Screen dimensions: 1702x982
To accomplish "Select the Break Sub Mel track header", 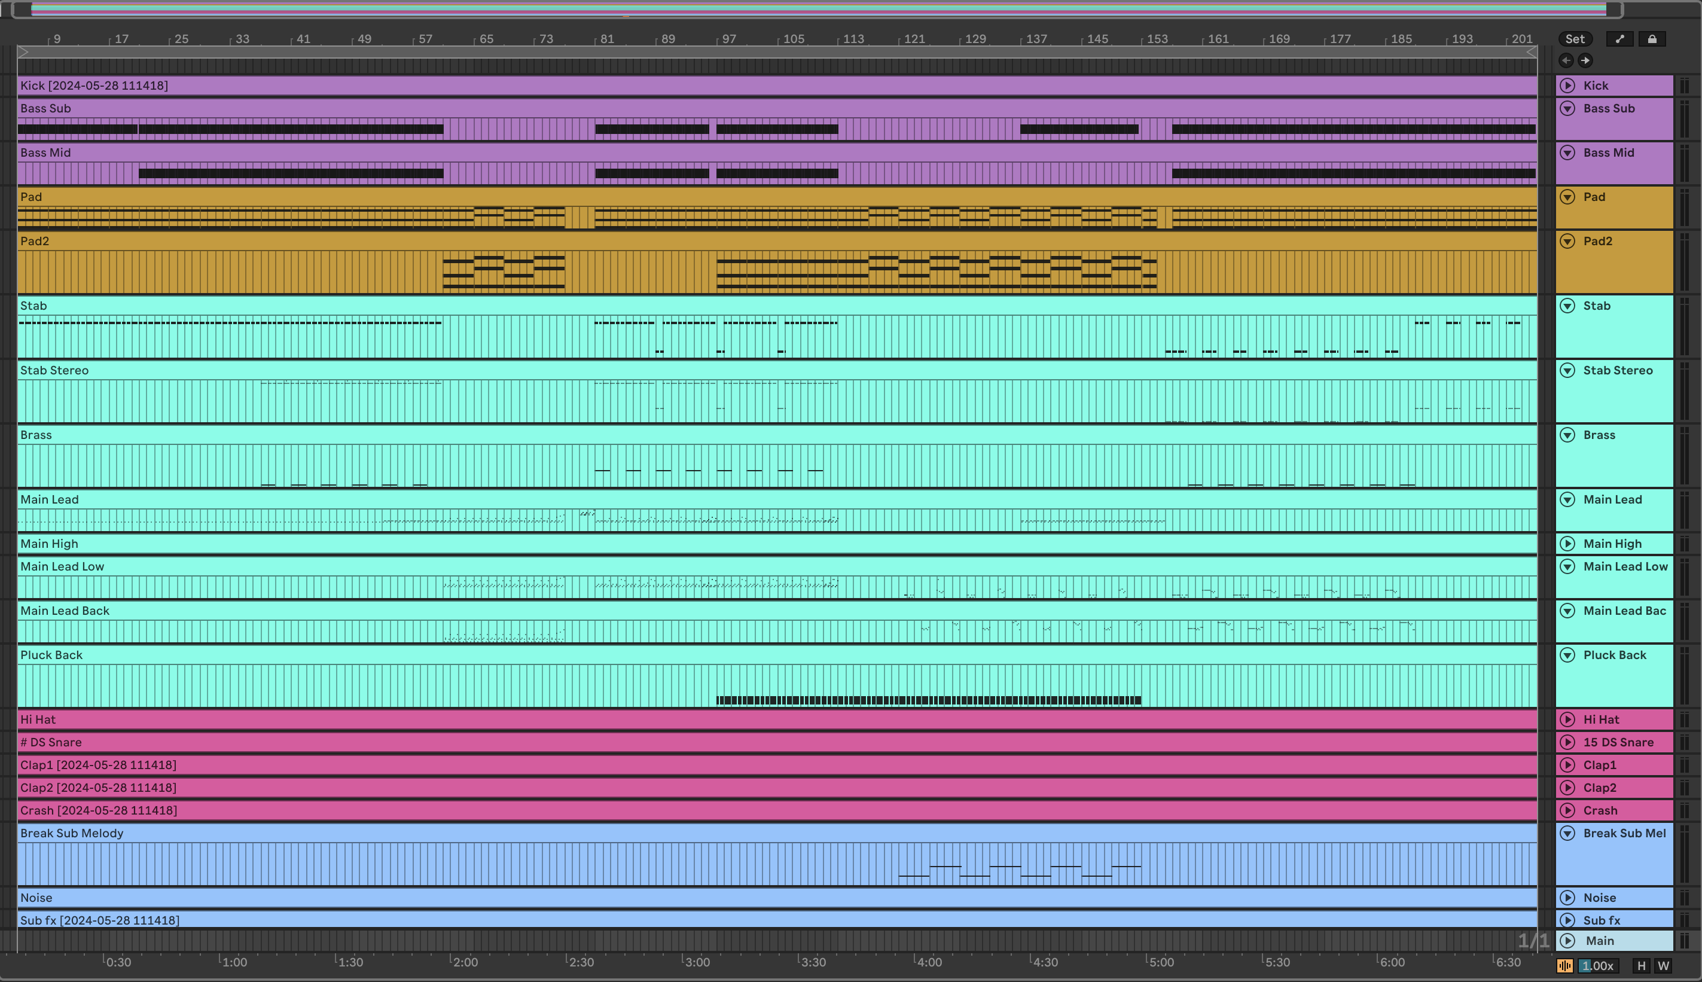I will (1624, 833).
